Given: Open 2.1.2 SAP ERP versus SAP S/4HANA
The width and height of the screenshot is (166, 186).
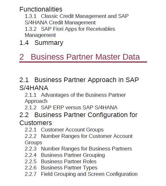Looking at the screenshot, I should click(x=71, y=108).
